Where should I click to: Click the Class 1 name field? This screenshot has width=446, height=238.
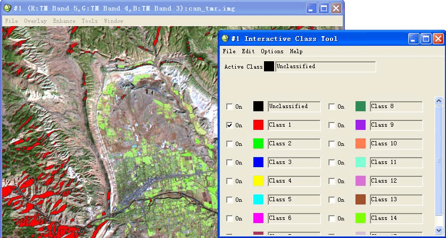[x=294, y=125]
